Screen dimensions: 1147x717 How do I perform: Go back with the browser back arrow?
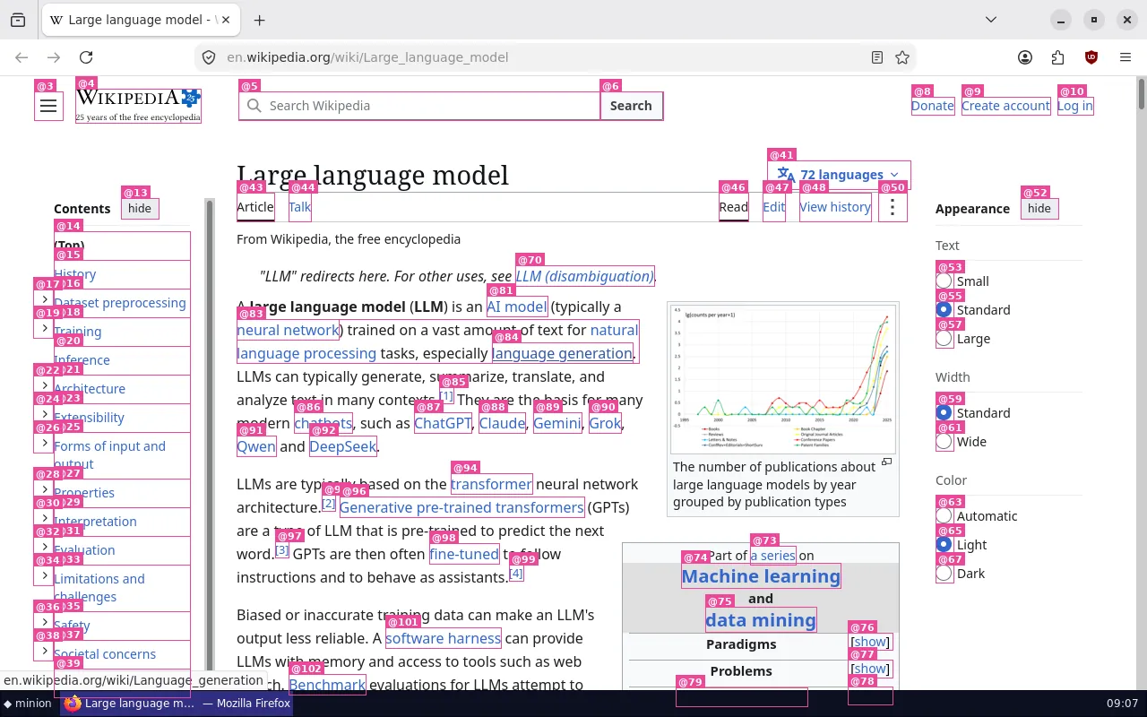click(22, 57)
